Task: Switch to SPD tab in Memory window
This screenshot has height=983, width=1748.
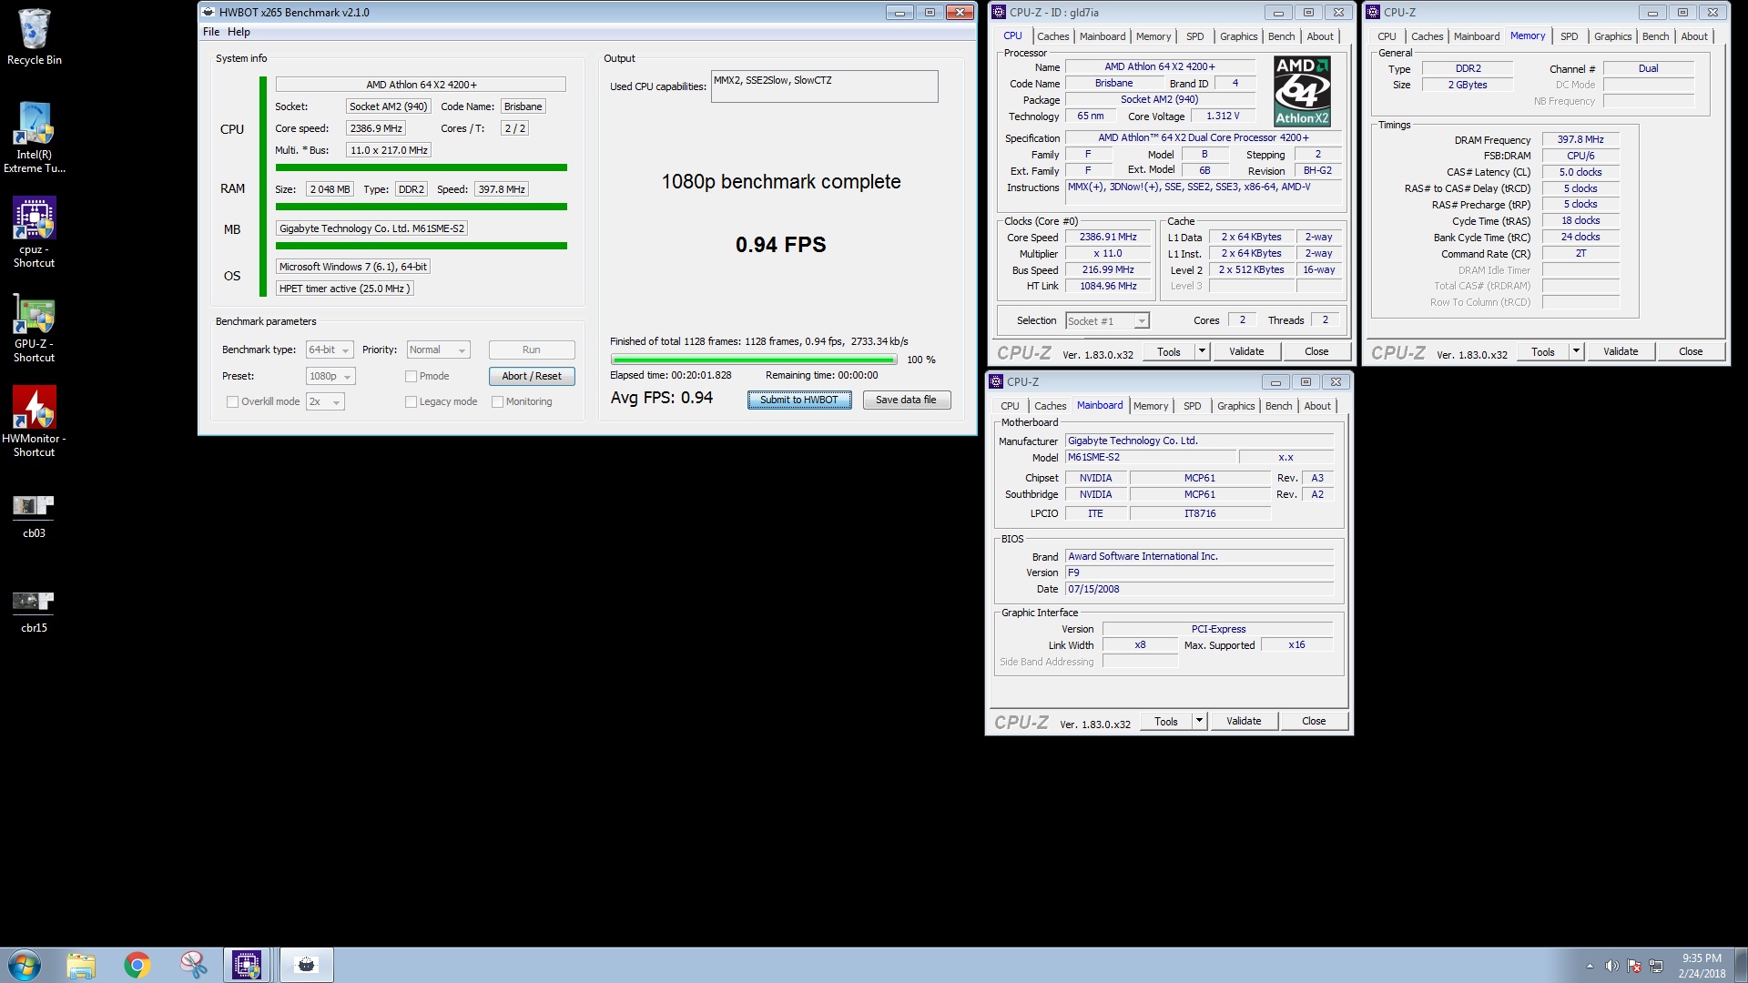Action: pos(1570,36)
